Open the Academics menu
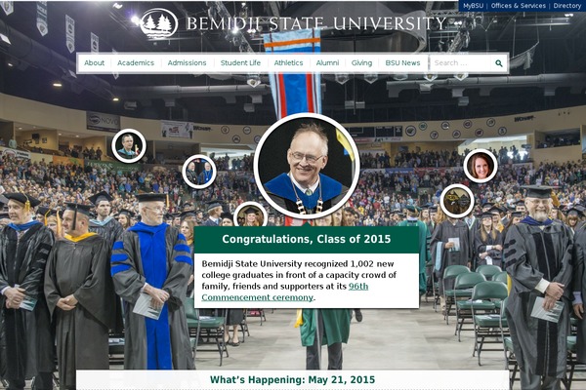The width and height of the screenshot is (586, 390). click(x=136, y=63)
